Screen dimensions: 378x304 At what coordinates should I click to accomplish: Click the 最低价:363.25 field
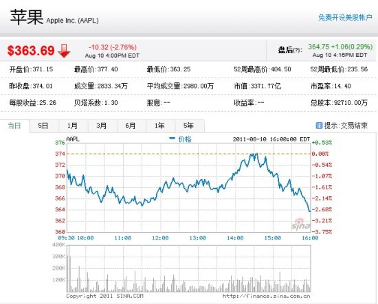point(169,69)
